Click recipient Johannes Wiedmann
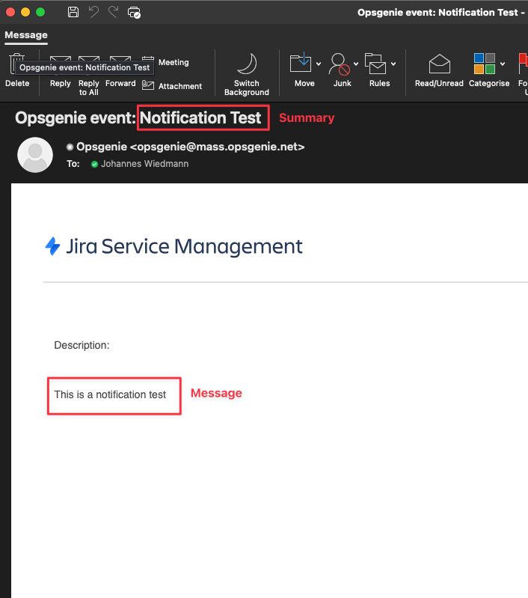The height and width of the screenshot is (598, 528). tap(144, 164)
